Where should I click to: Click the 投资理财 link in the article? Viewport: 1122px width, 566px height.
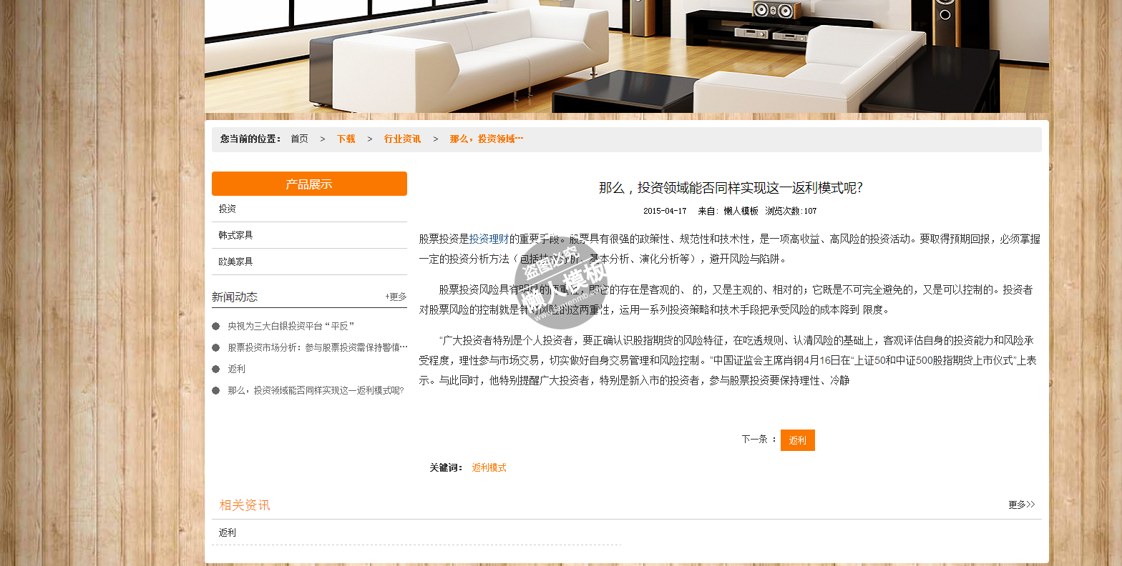point(489,239)
